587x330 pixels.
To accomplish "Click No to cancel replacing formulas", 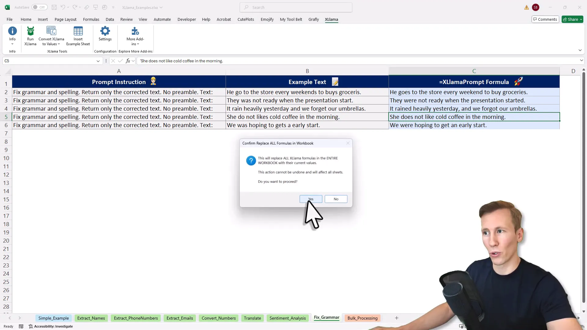I will [x=336, y=199].
